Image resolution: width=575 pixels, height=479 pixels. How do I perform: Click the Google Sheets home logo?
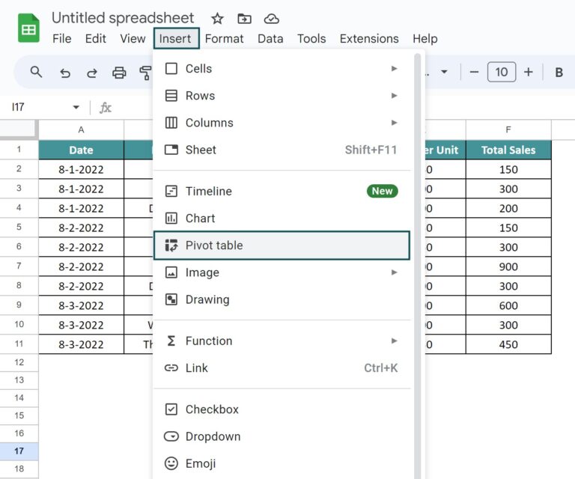[28, 28]
